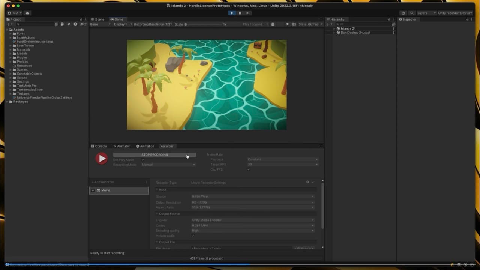Open the MM account dropdown

click(15, 13)
